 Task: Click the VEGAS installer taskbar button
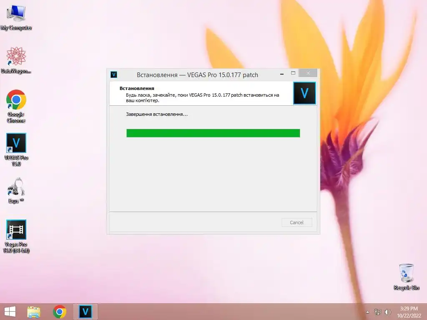point(85,312)
